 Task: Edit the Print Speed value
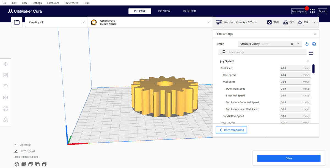(x=295, y=68)
